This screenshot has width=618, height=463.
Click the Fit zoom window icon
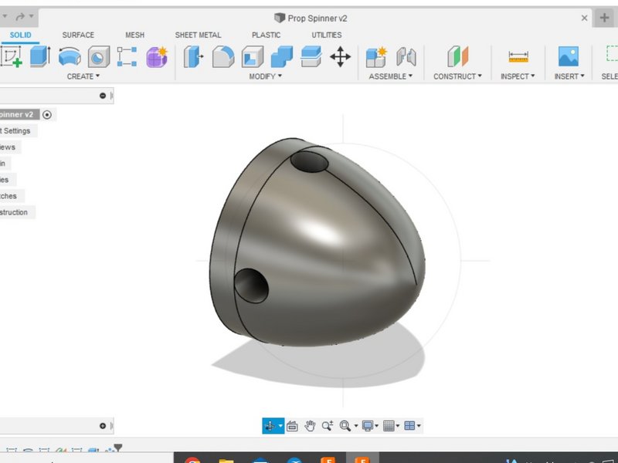(345, 426)
